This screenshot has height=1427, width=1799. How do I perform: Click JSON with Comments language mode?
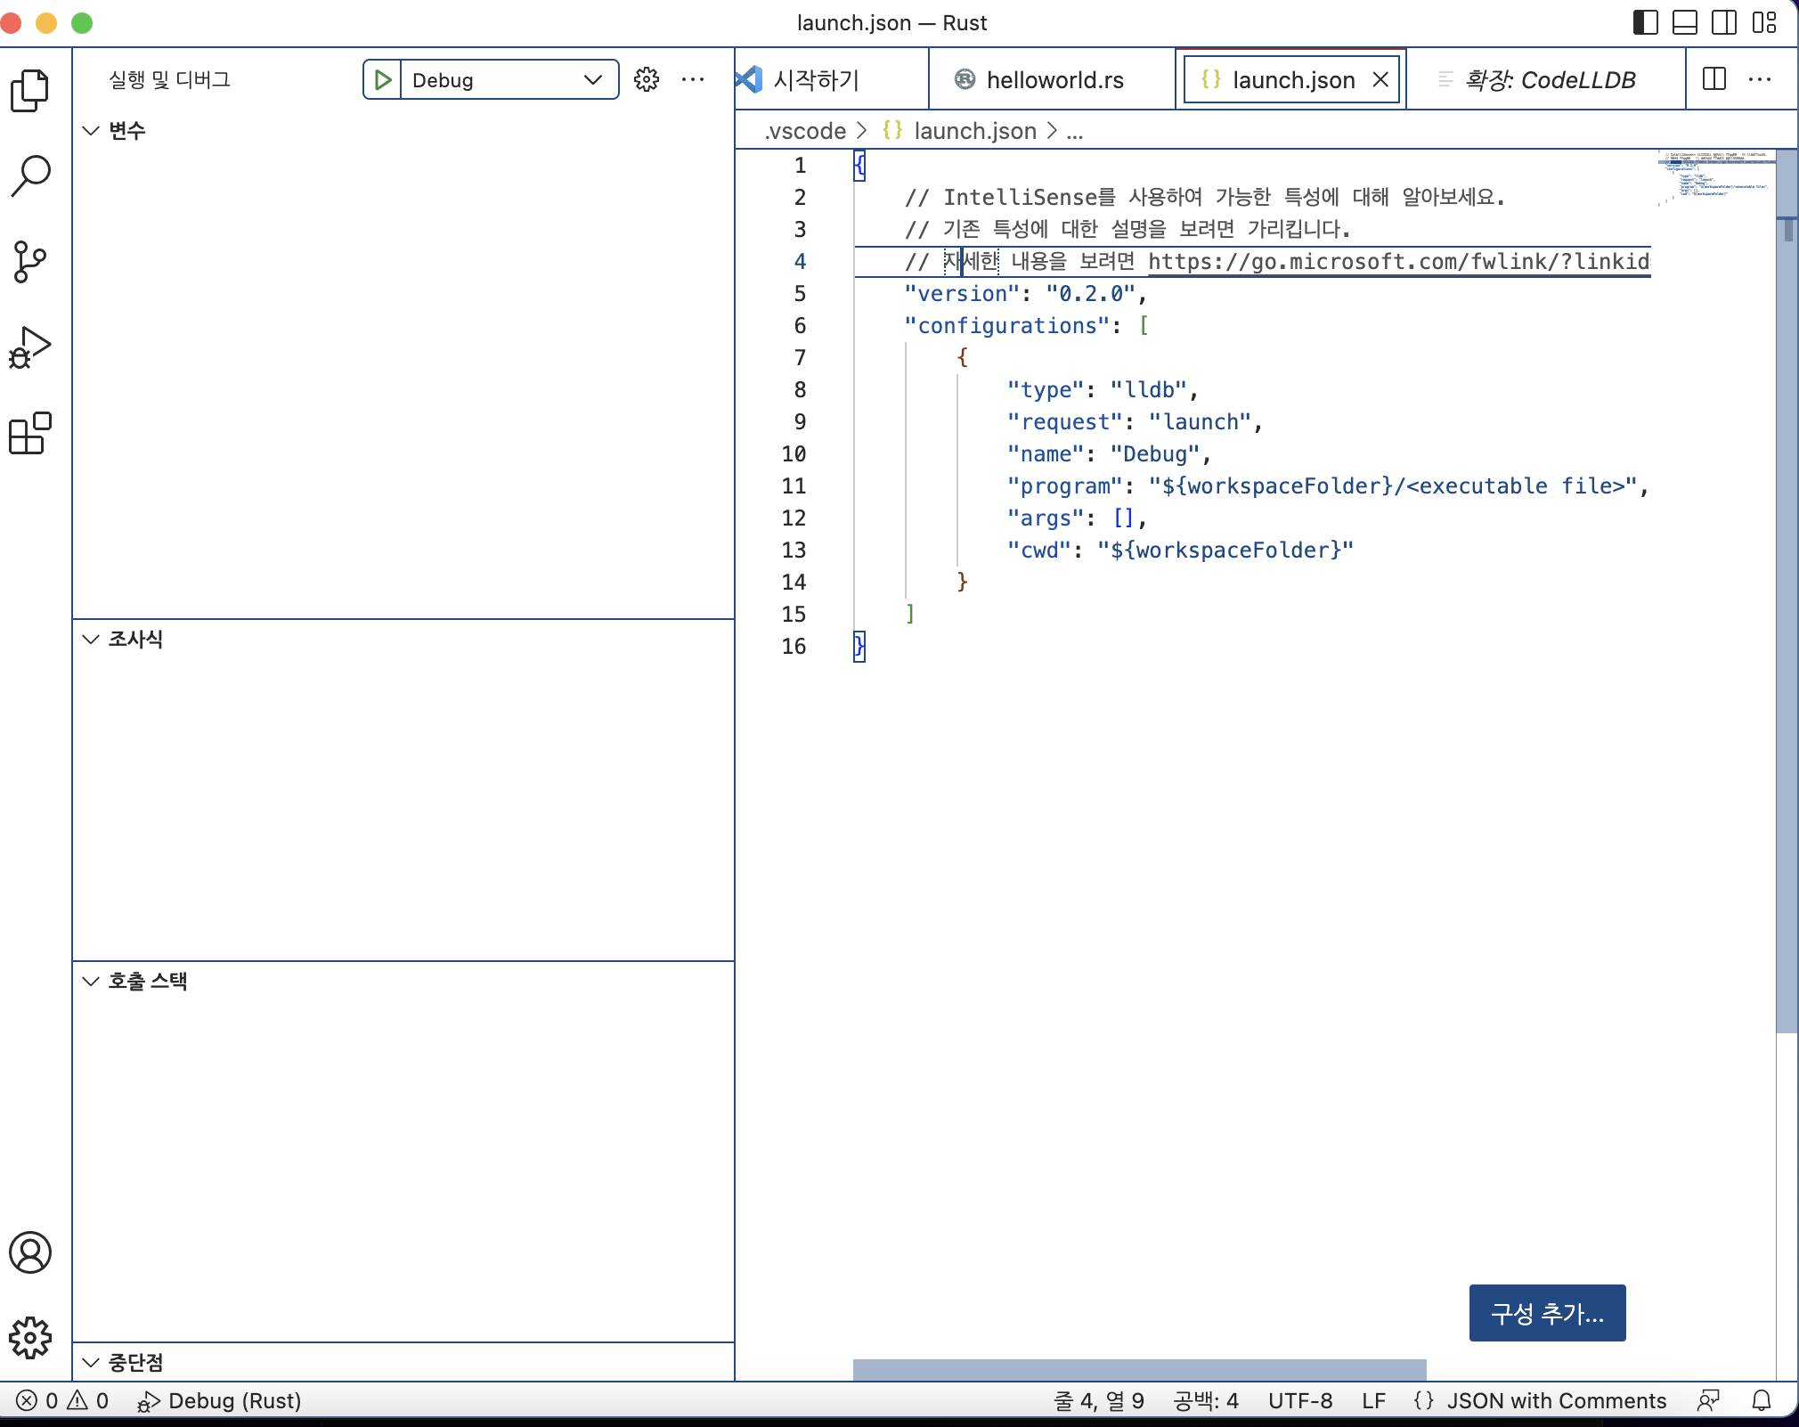coord(1555,1400)
